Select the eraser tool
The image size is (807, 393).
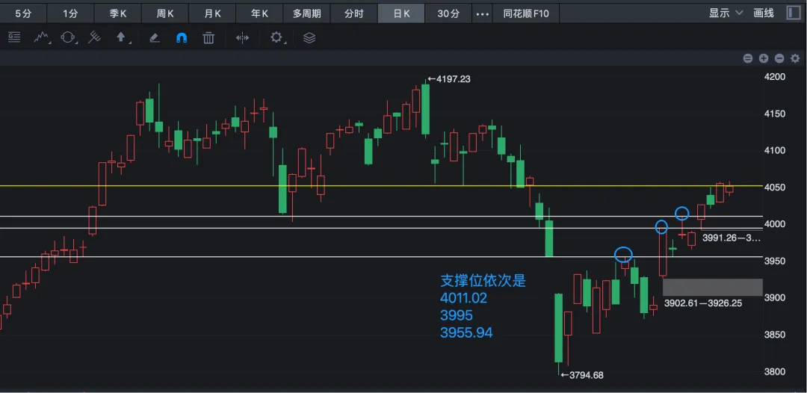click(x=155, y=37)
